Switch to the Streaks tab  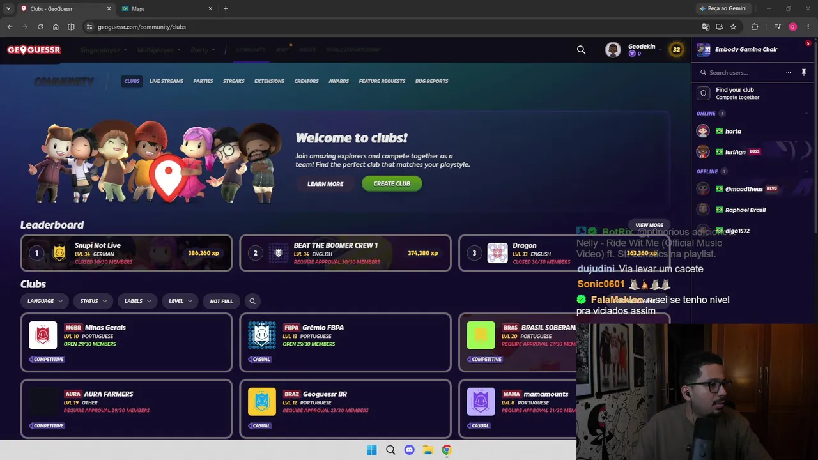pyautogui.click(x=234, y=81)
